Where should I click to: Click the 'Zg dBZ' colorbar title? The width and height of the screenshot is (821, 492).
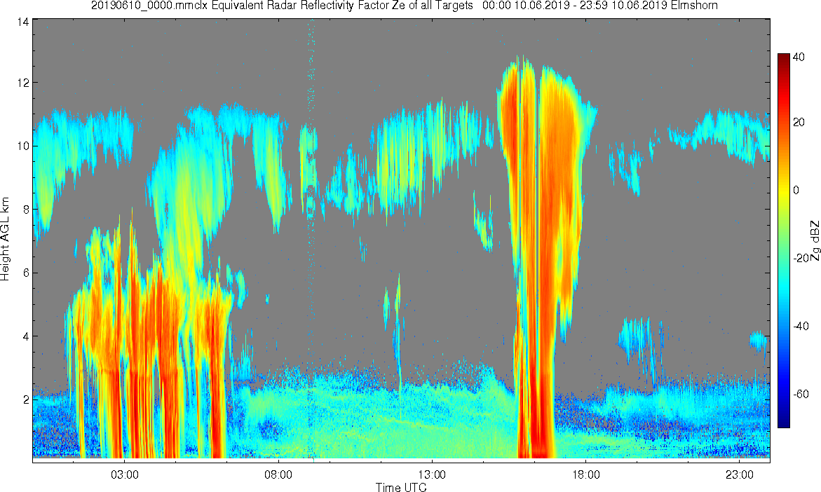pos(815,240)
